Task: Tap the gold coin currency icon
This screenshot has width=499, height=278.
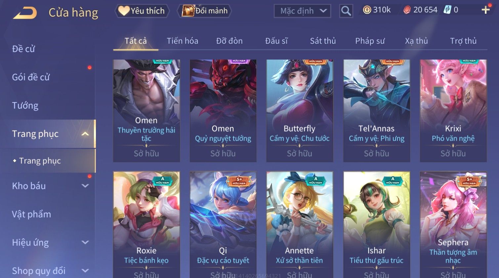Action: [x=367, y=10]
